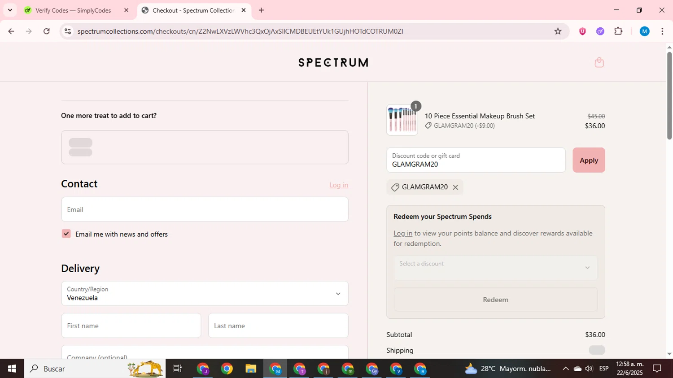Click the One more treat product placeholder card

205,147
